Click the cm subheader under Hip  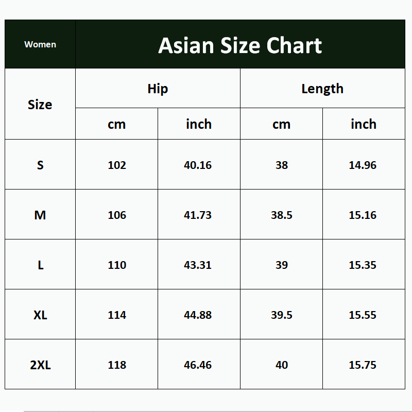coord(117,124)
